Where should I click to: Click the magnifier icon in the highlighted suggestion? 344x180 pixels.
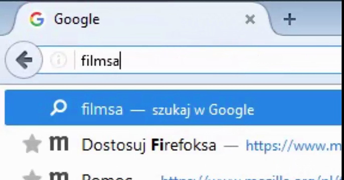point(58,109)
